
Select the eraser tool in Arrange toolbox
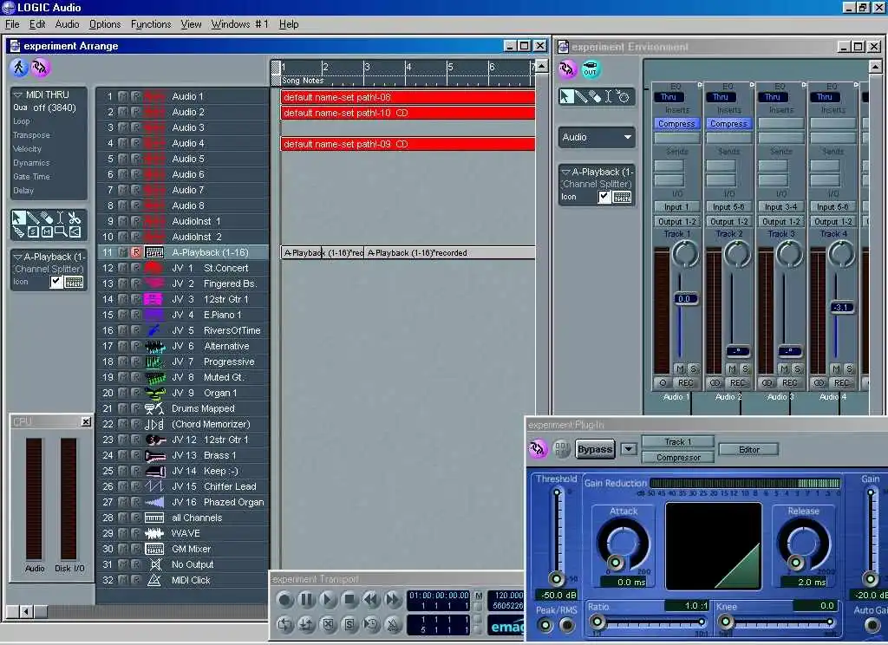47,218
